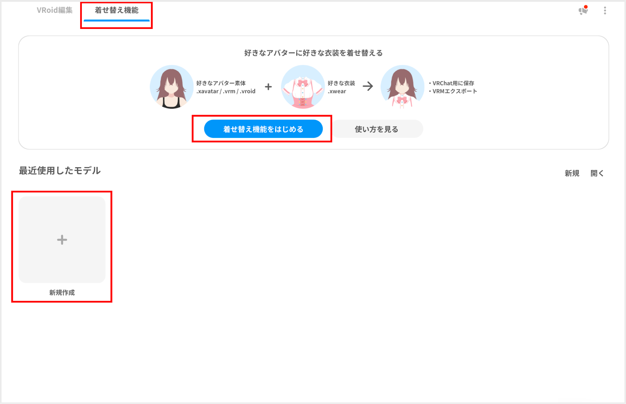This screenshot has height=404, width=626.
Task: Click the plus sign between avatar and outfit
Action: [x=268, y=87]
